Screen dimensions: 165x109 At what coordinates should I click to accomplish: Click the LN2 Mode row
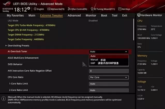(x=13, y=21)
